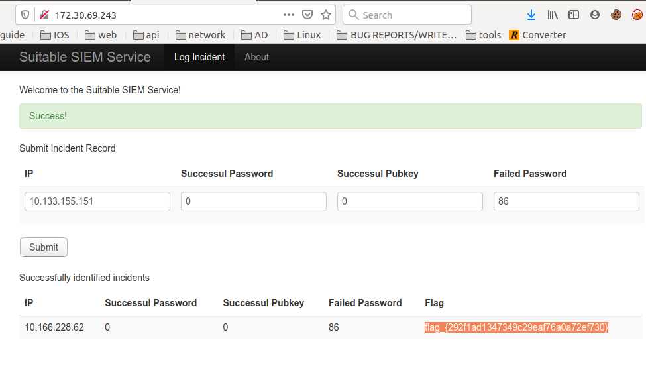The width and height of the screenshot is (646, 391).
Task: Switch to the Log Incident tab
Action: pyautogui.click(x=199, y=57)
